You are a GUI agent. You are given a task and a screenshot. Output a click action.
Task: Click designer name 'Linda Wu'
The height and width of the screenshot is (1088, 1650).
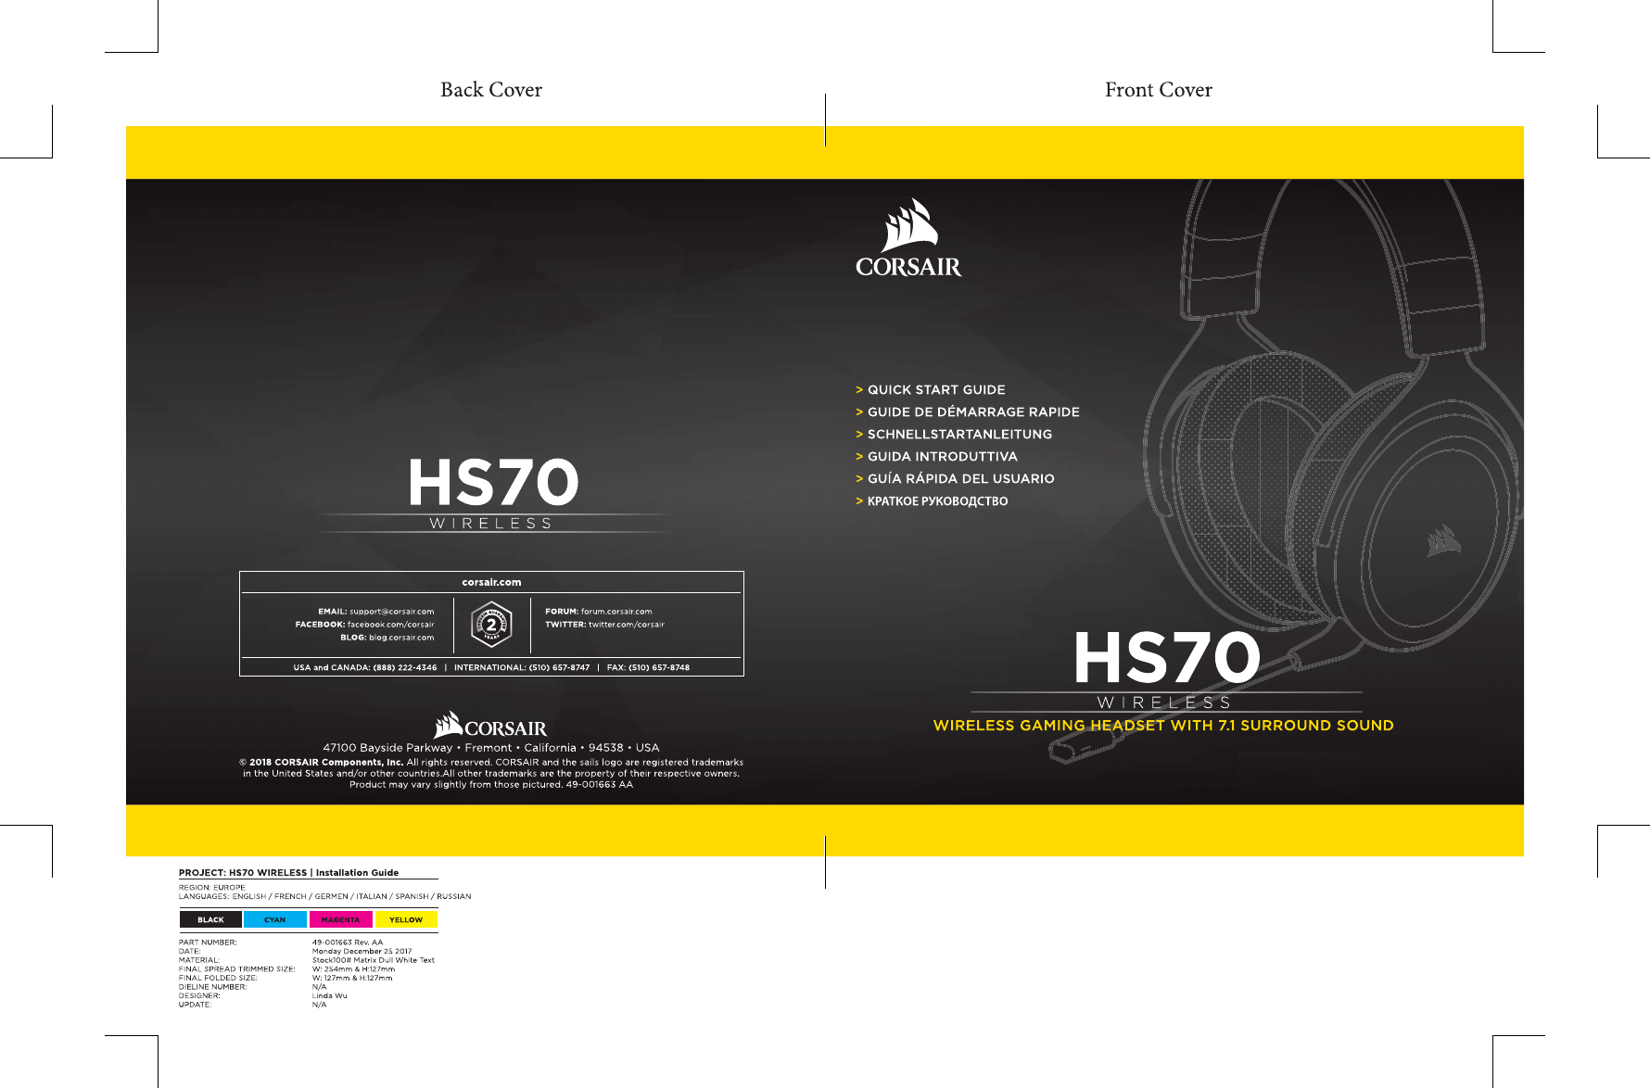(x=329, y=996)
